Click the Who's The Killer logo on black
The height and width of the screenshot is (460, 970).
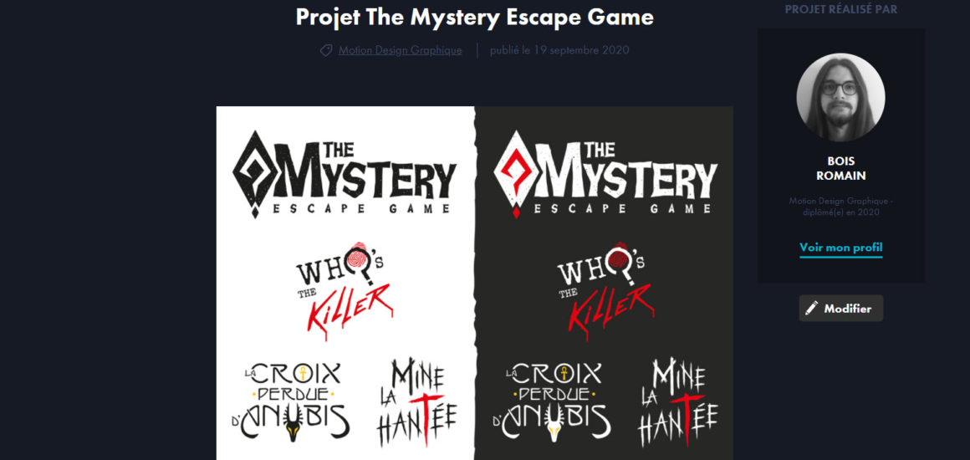click(605, 289)
